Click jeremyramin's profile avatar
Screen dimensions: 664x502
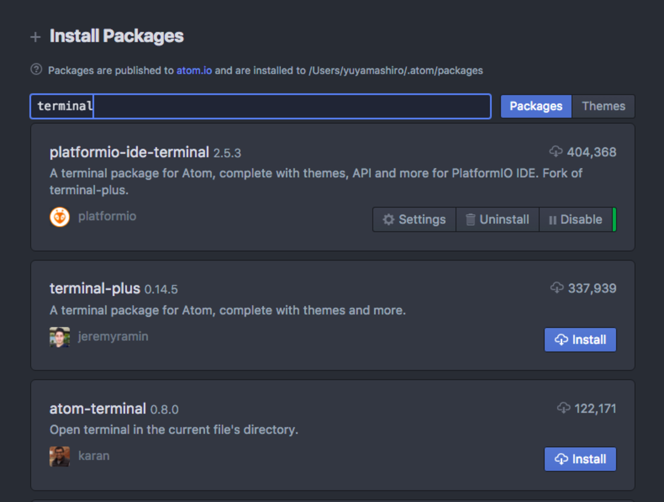pyautogui.click(x=60, y=337)
